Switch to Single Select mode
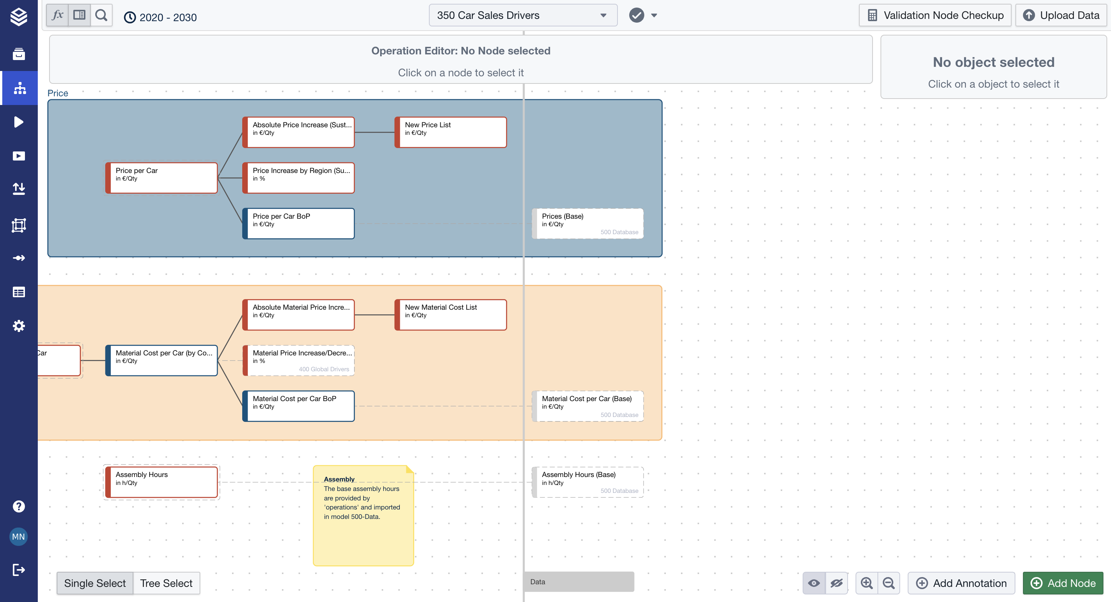Viewport: 1111px width, 602px height. click(95, 583)
